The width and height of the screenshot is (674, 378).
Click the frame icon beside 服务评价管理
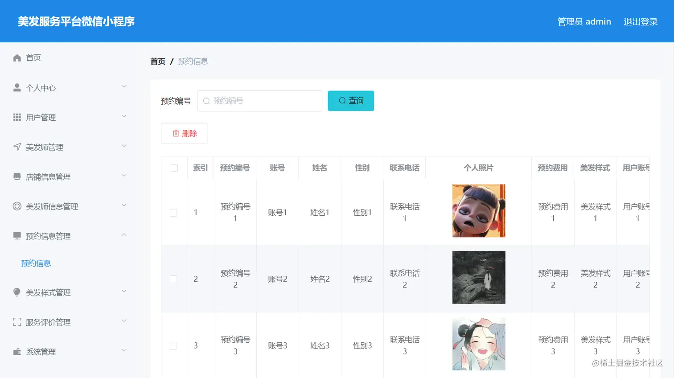tap(17, 322)
